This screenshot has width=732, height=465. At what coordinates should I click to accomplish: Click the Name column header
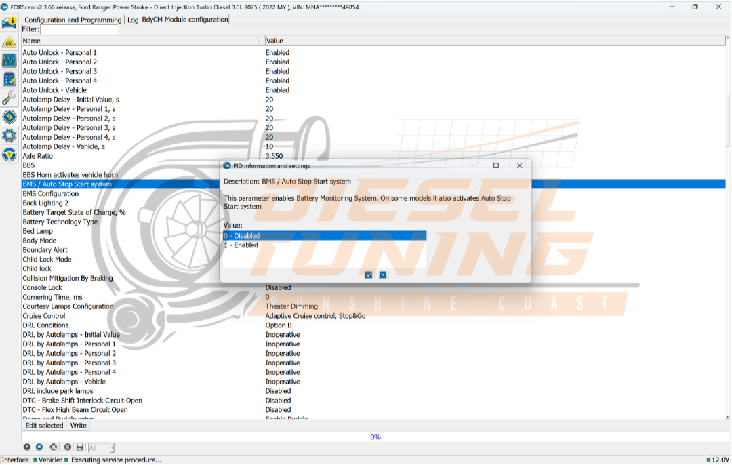pyautogui.click(x=143, y=41)
